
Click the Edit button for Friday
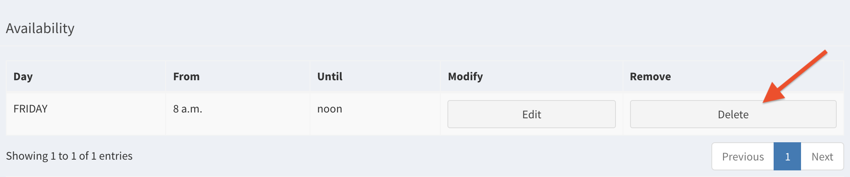point(531,114)
